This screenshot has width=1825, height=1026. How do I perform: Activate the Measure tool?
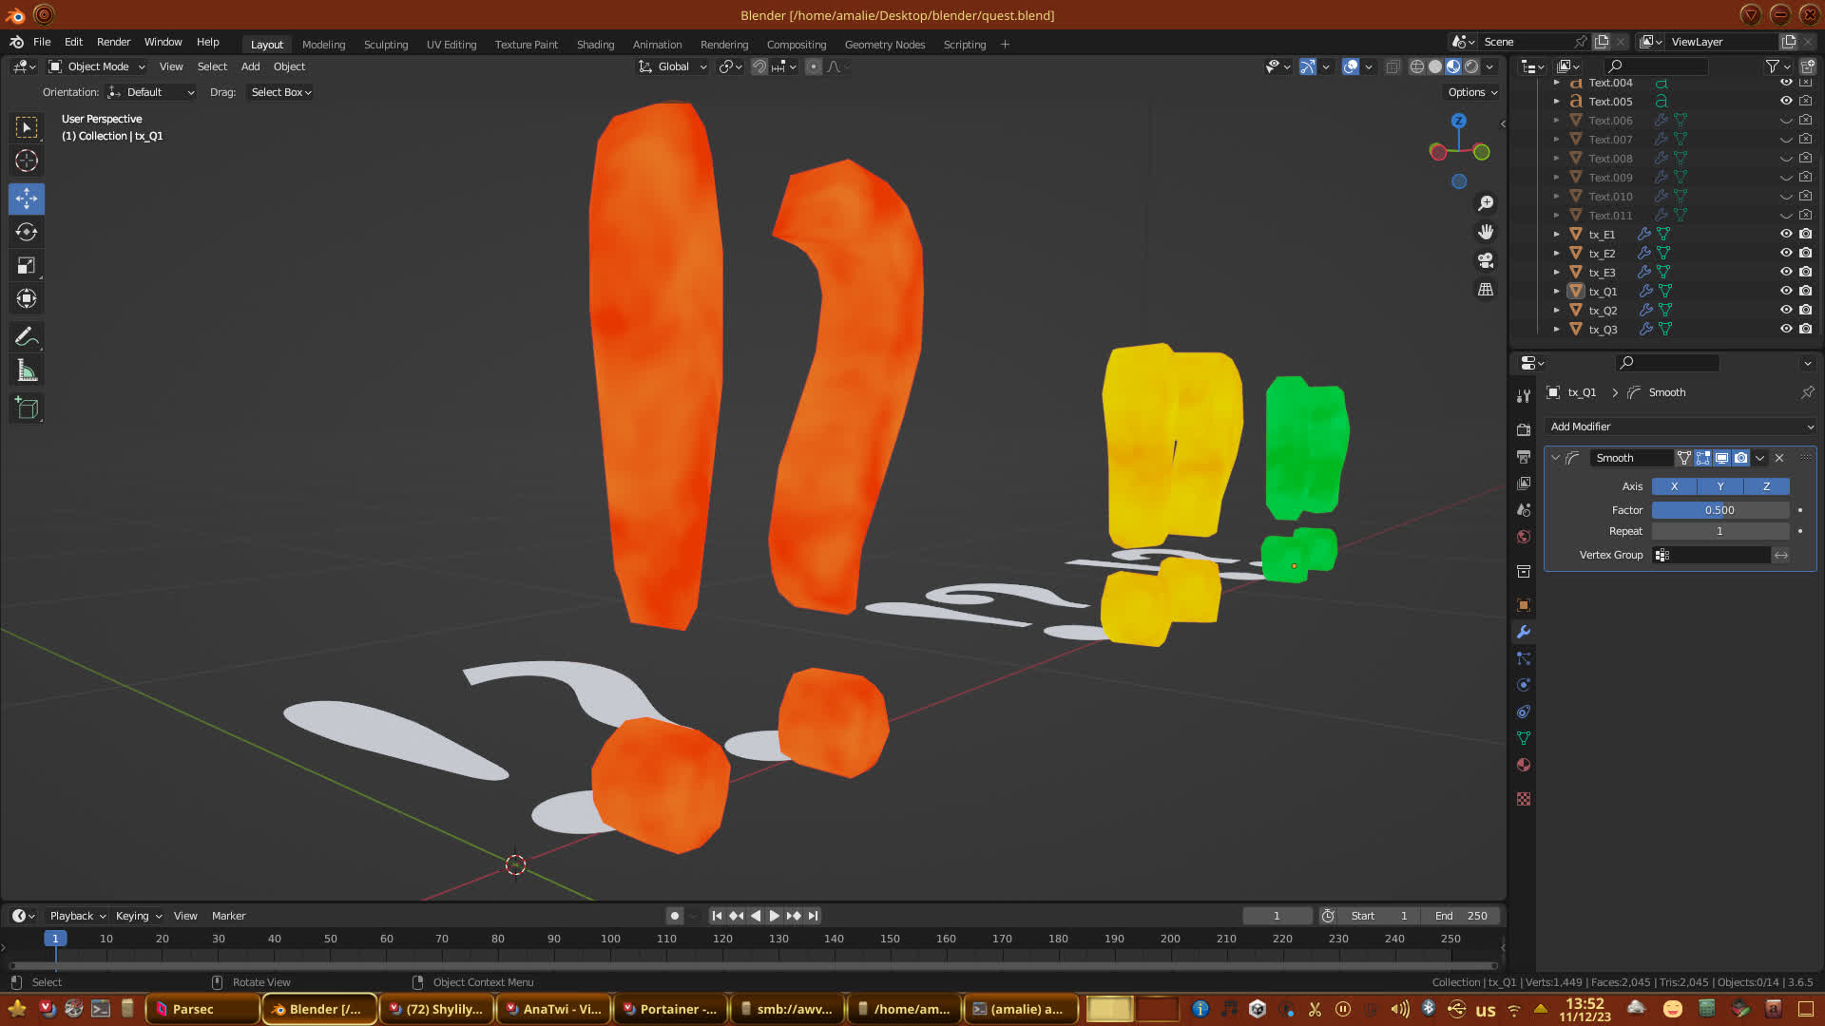click(x=27, y=371)
